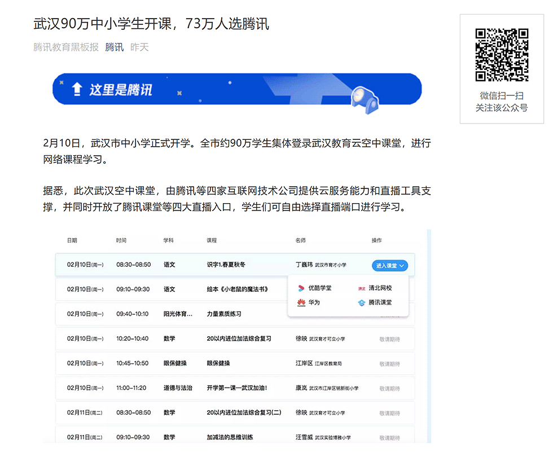Click the 课程 column header

click(x=212, y=240)
